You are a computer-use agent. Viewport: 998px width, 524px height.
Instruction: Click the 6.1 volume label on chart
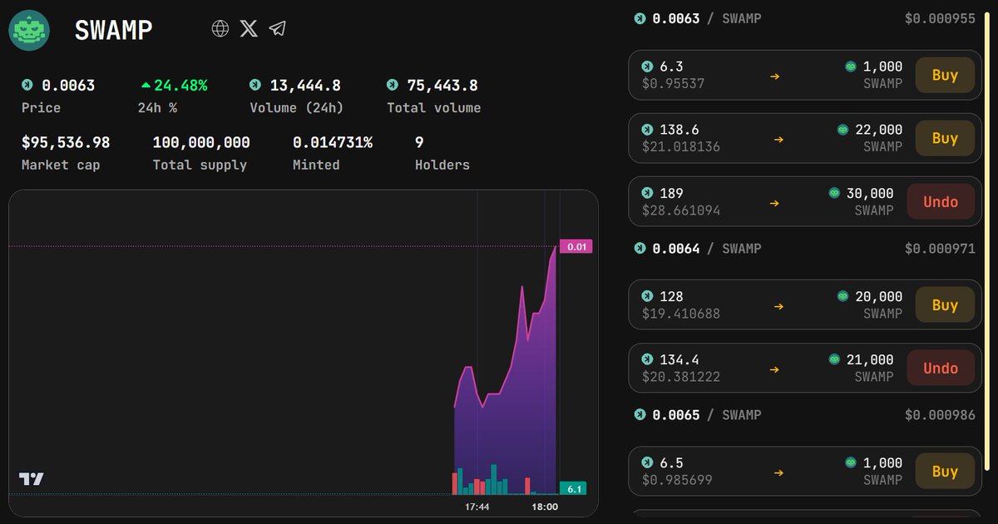click(573, 488)
